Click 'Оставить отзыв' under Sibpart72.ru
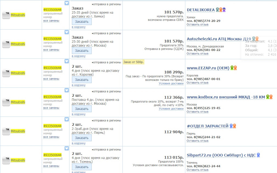 197,170
